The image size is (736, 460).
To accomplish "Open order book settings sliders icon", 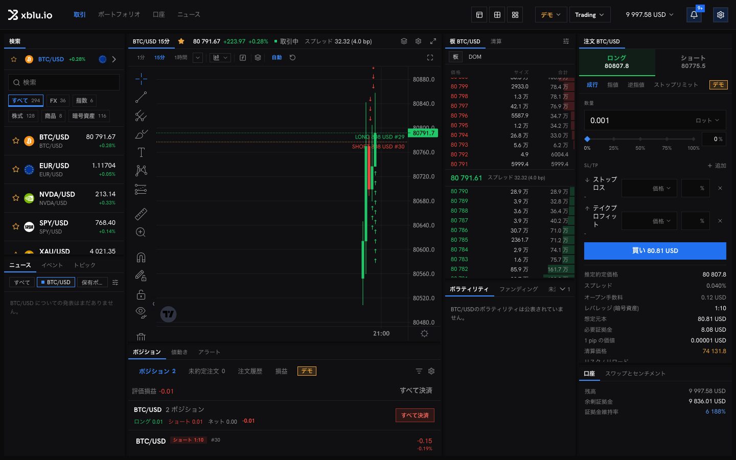I will click(566, 41).
